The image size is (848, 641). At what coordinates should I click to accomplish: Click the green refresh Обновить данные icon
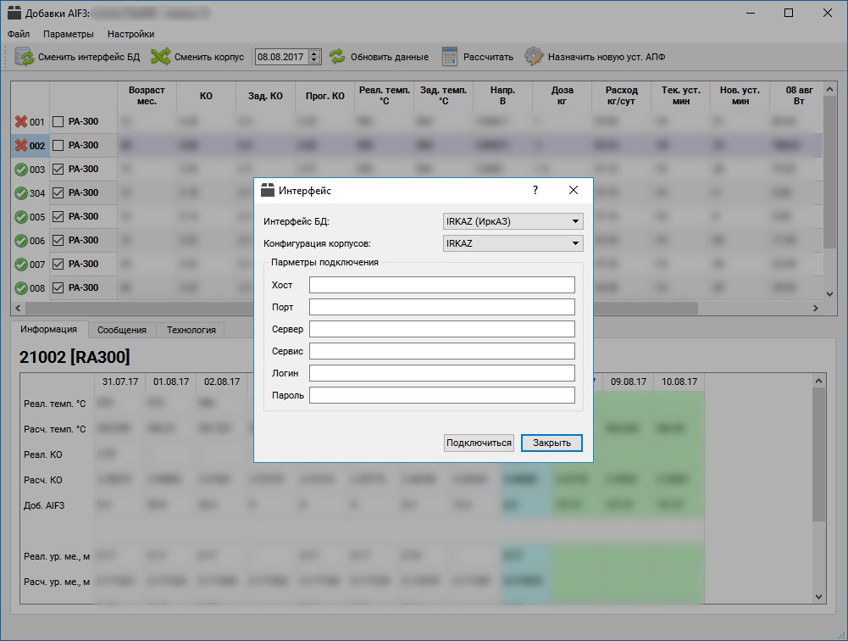pos(337,56)
